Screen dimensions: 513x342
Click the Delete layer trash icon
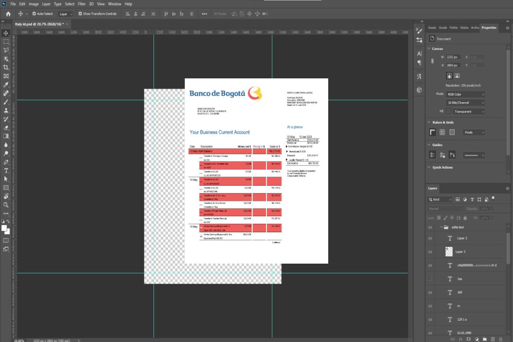(x=501, y=339)
